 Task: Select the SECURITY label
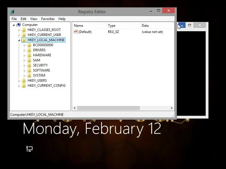pyautogui.click(x=40, y=65)
